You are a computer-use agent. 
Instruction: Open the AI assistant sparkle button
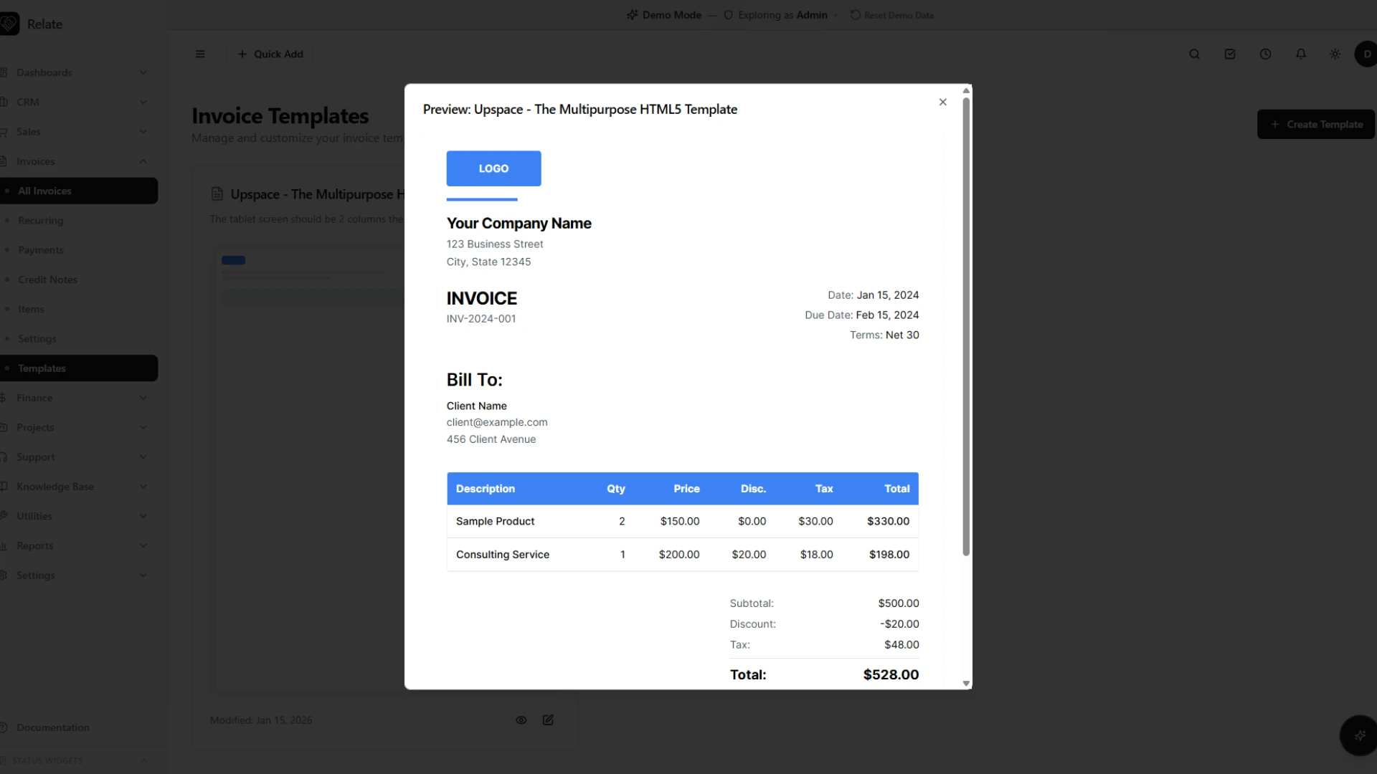coord(1359,735)
